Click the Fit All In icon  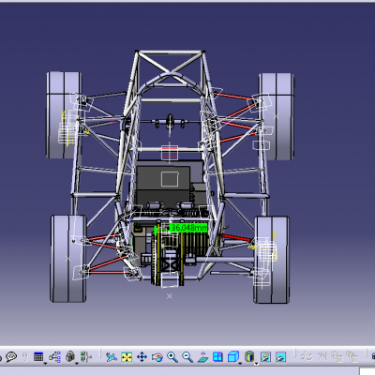pos(127,356)
